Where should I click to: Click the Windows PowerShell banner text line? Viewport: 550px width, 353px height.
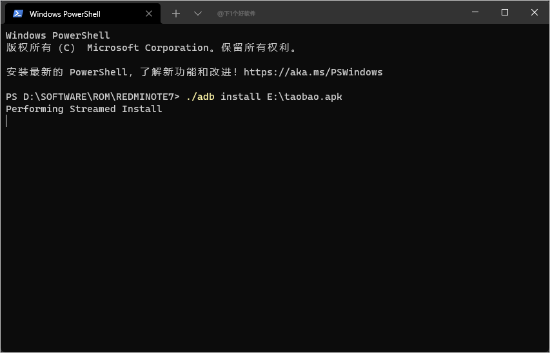pos(58,35)
